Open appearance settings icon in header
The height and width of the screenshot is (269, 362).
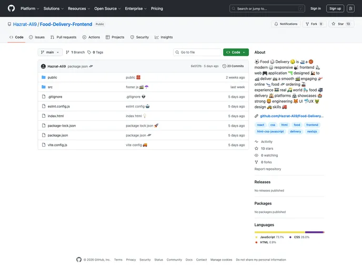(x=350, y=8)
